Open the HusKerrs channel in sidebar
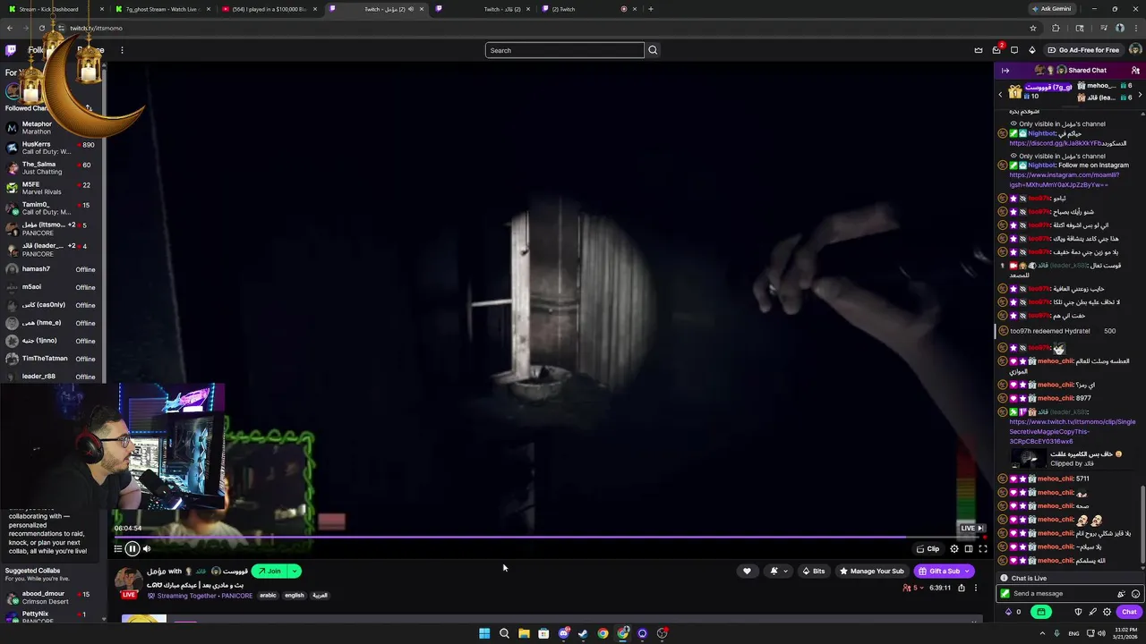This screenshot has width=1146, height=644. 52,148
